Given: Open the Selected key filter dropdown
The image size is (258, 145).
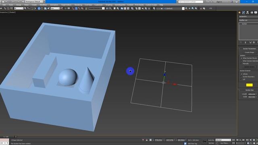Looking at the screenshot, I should (223, 140).
